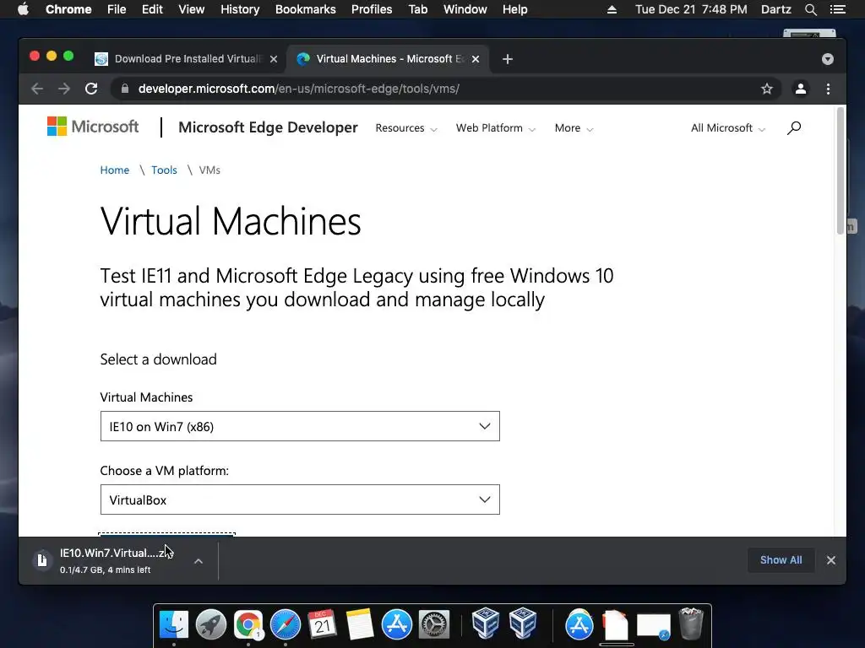Open the Tab menu

tap(417, 9)
